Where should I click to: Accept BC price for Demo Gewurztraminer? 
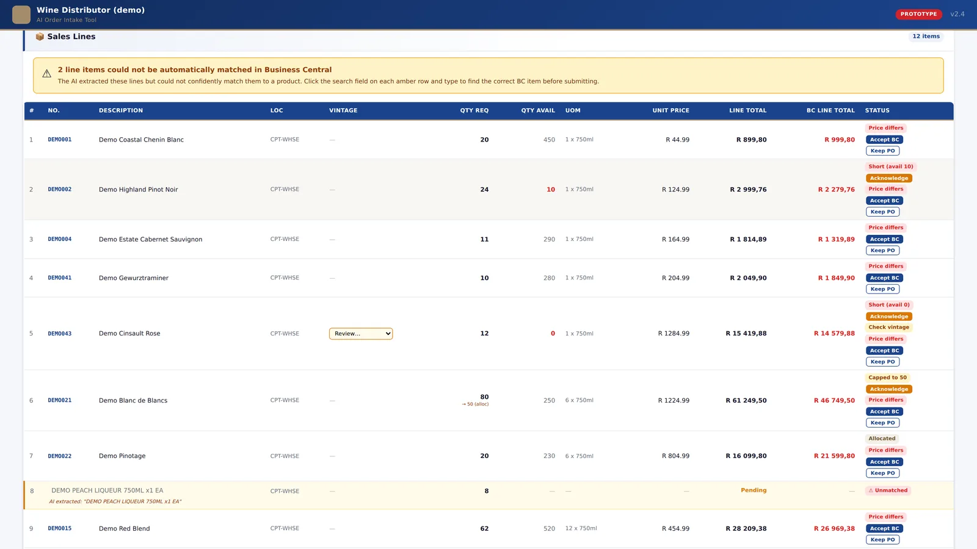884,278
